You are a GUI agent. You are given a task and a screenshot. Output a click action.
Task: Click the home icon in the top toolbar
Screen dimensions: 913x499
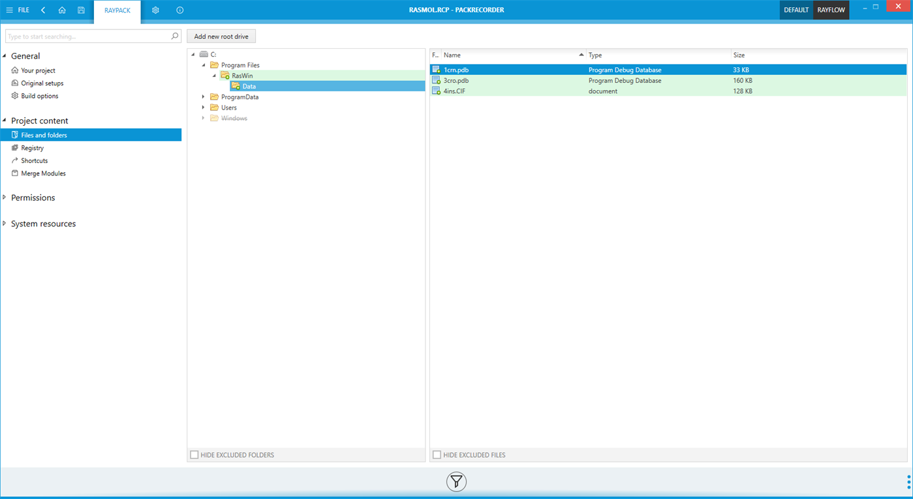[62, 10]
